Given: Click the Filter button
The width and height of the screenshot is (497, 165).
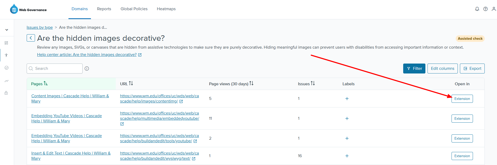Looking at the screenshot, I should point(414,69).
